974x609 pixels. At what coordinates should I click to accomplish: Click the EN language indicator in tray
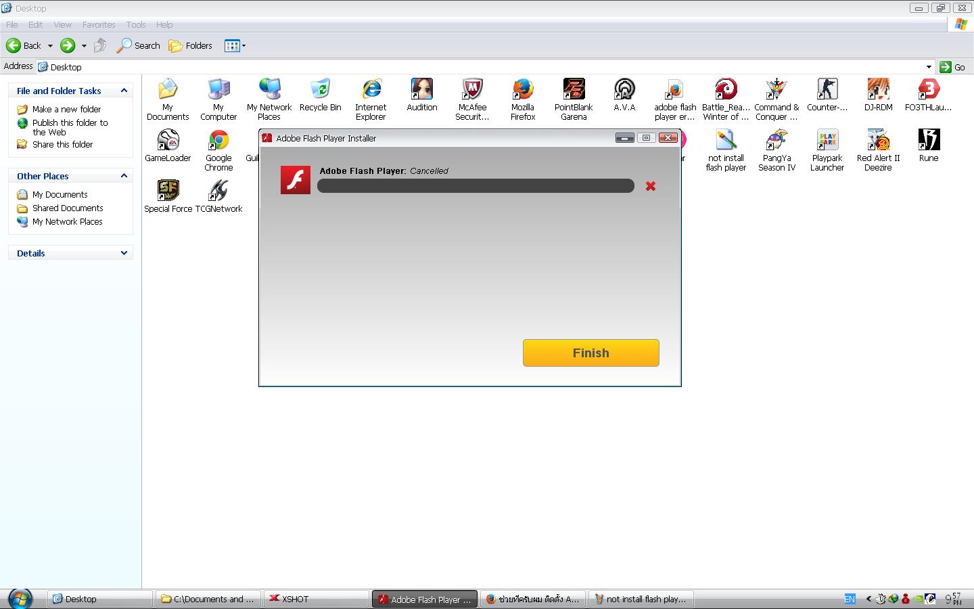[x=850, y=599]
